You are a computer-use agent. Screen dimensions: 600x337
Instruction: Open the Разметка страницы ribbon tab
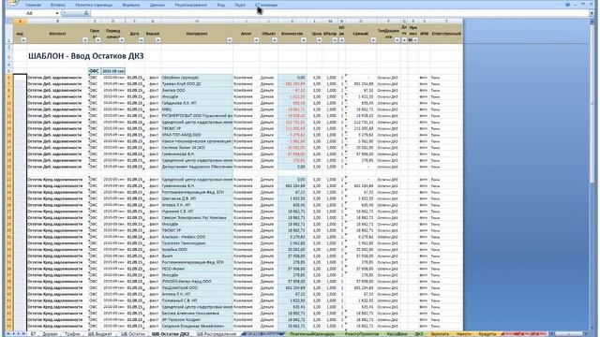click(x=94, y=5)
